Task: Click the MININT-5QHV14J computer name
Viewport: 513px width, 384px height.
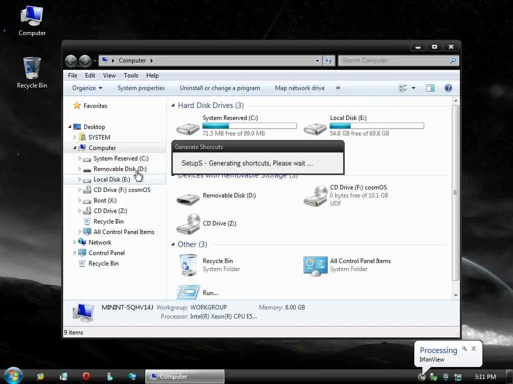Action: pos(127,307)
